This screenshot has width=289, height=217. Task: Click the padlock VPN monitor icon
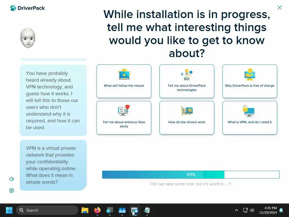249,111
